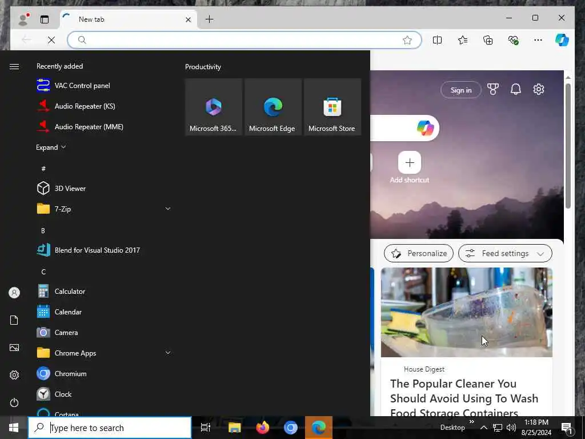Screen dimensions: 585x439
Task: Open the Calculator app
Action: [104, 291]
